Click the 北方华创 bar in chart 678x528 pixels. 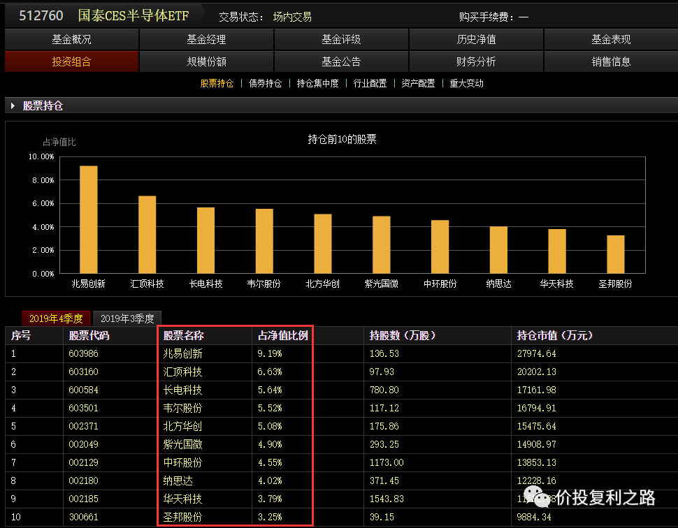(322, 244)
